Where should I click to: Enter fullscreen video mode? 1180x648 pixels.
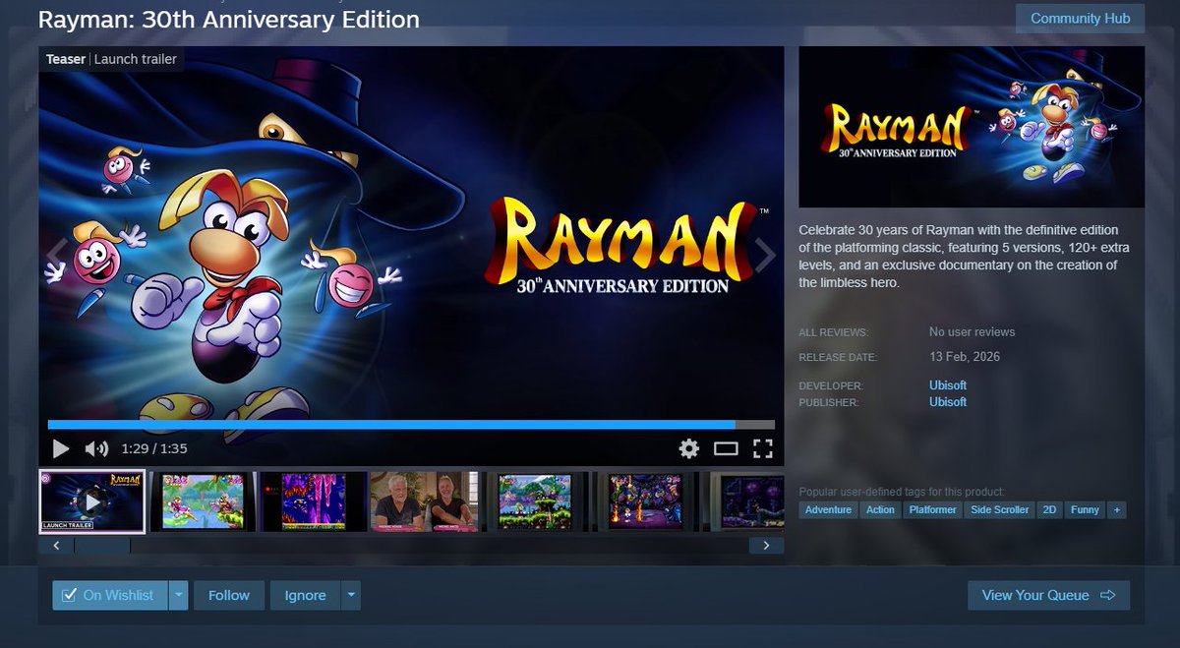pos(763,449)
